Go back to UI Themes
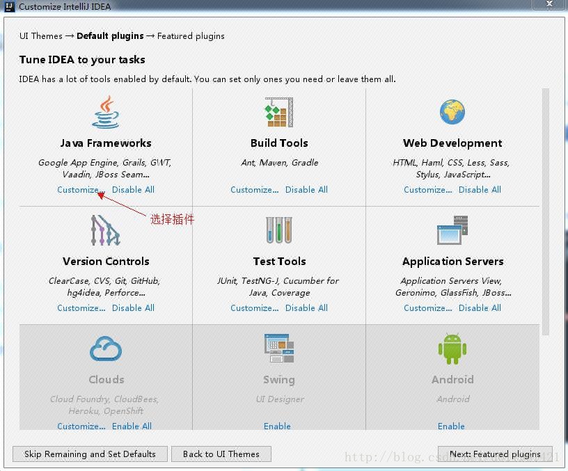 221,454
